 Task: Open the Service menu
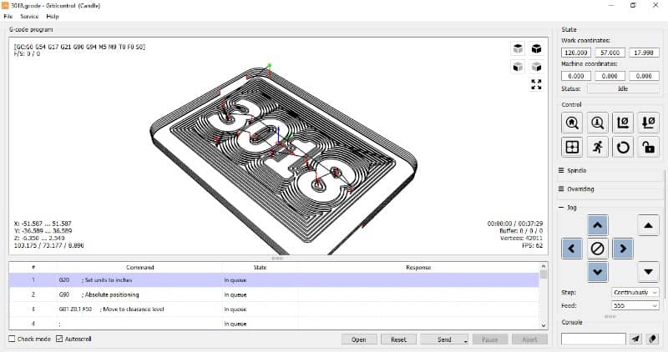click(x=29, y=17)
